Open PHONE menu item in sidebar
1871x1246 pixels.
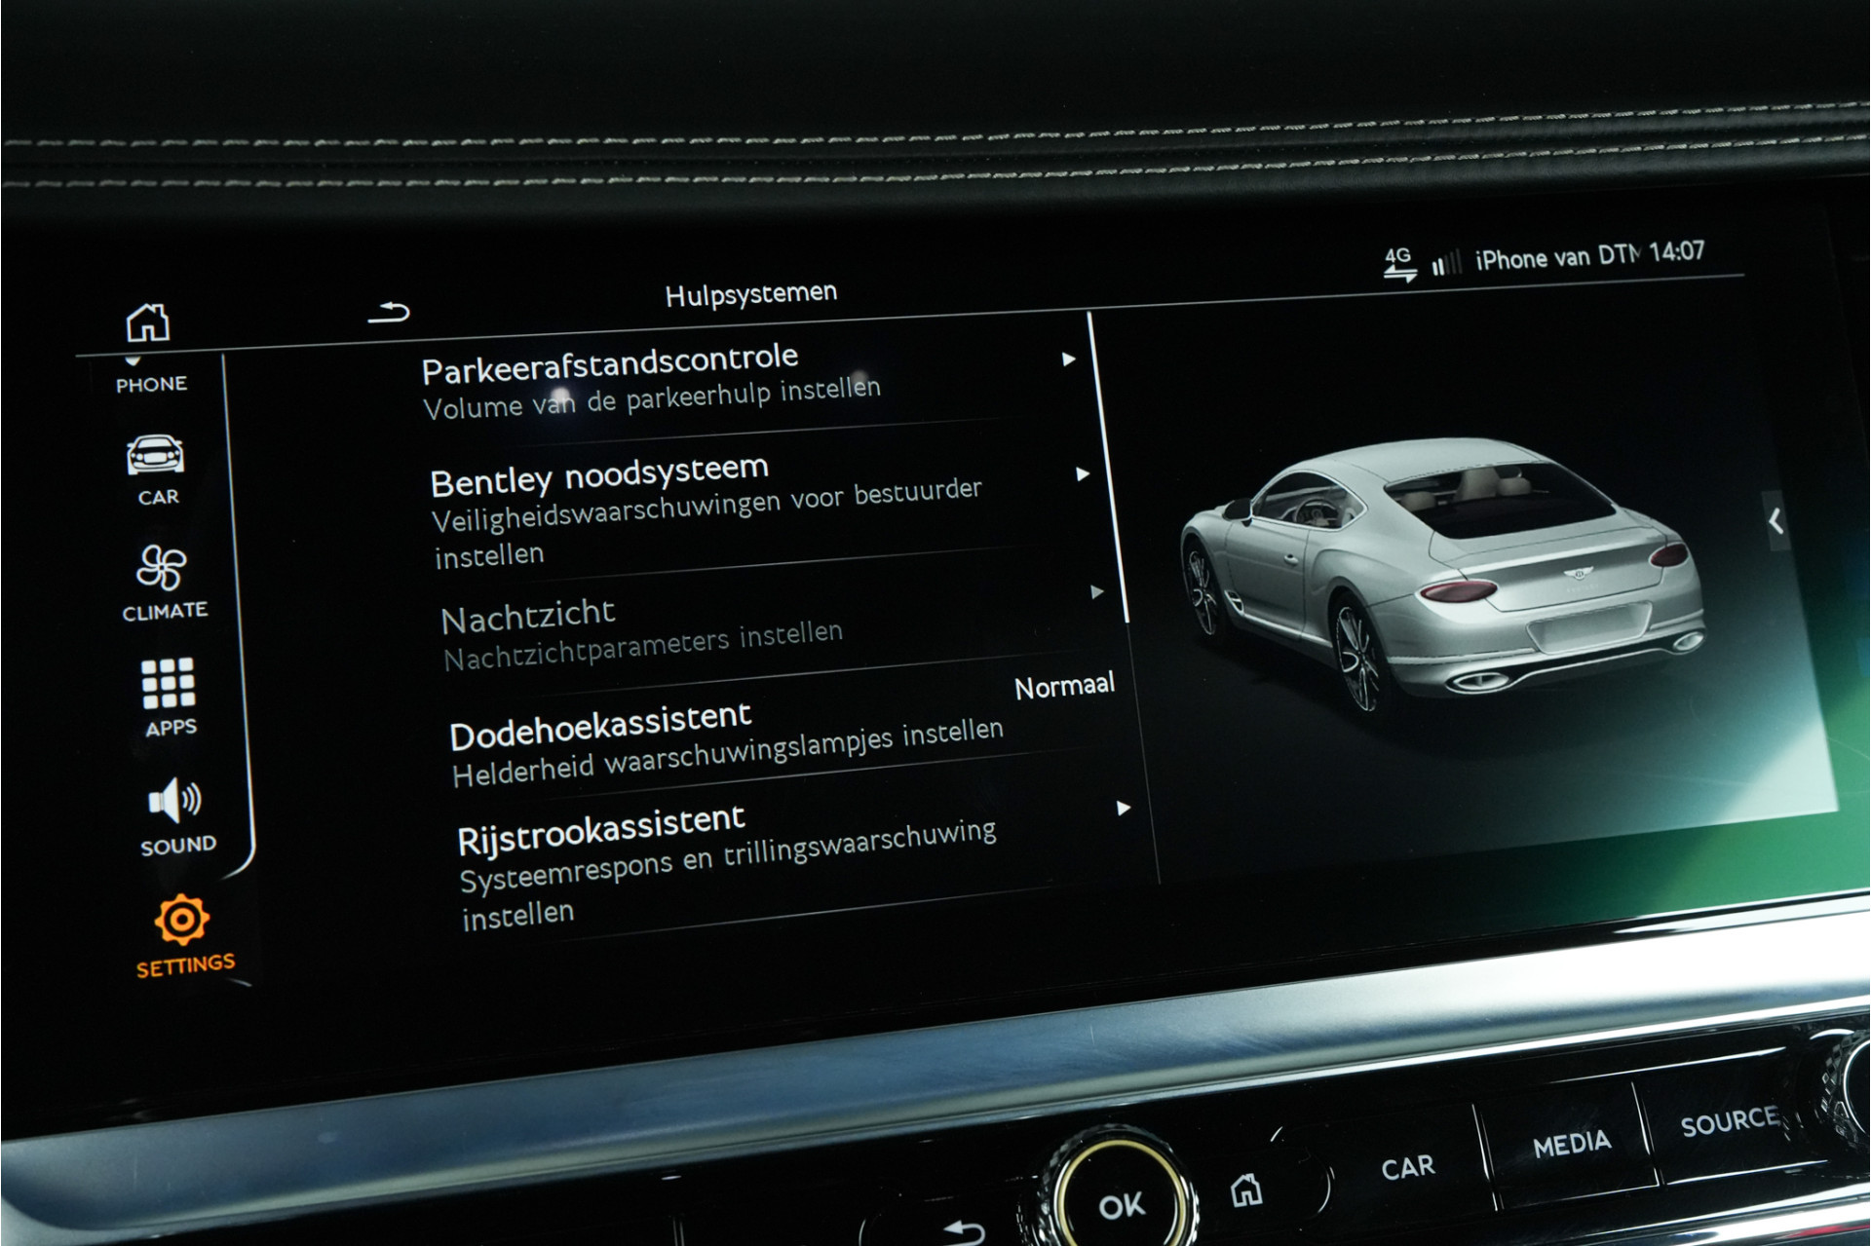pyautogui.click(x=151, y=384)
